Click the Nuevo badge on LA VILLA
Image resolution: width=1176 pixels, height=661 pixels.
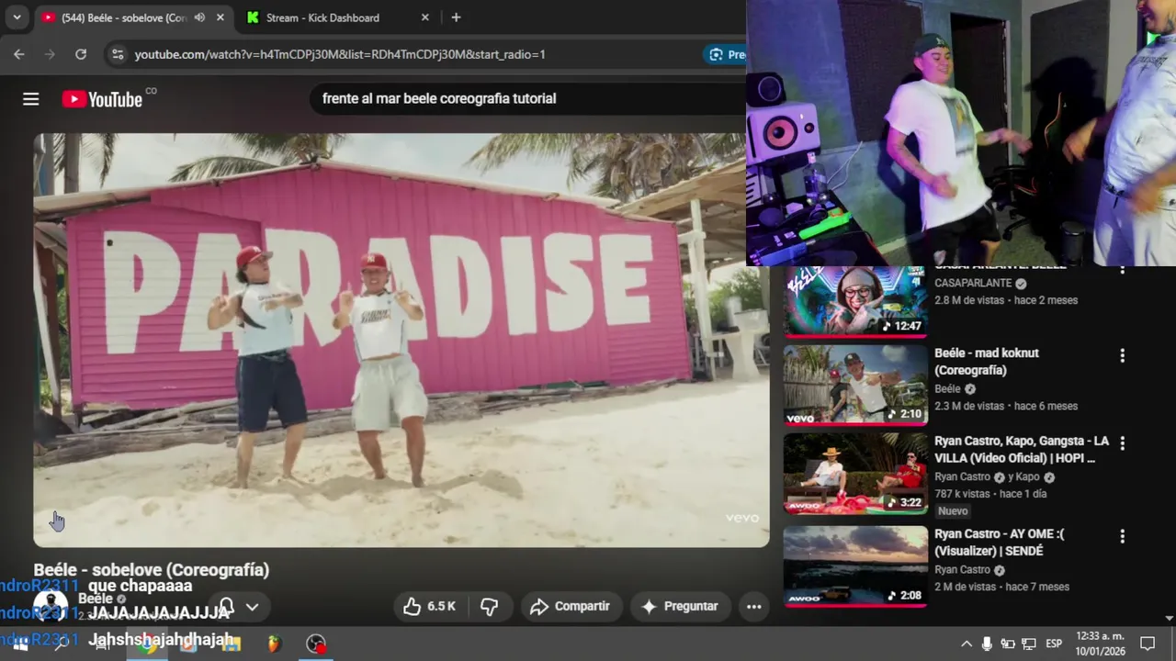[953, 511]
